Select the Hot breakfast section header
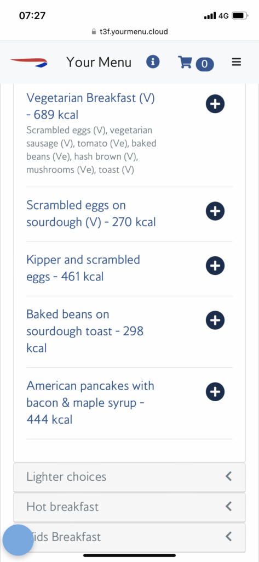The width and height of the screenshot is (259, 562). pos(129,507)
